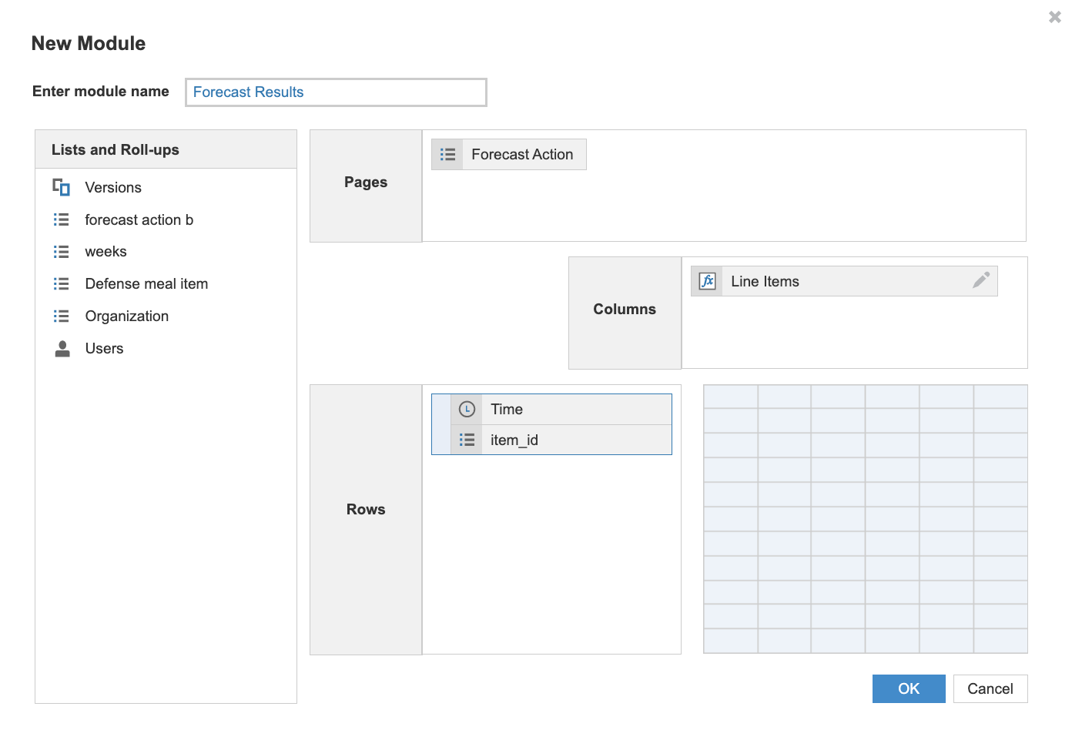Click the clock icon on the Time dimension

(466, 409)
